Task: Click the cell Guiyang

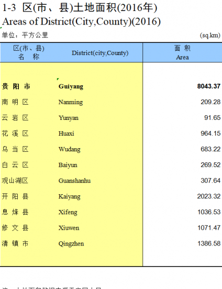Action: coord(71,86)
